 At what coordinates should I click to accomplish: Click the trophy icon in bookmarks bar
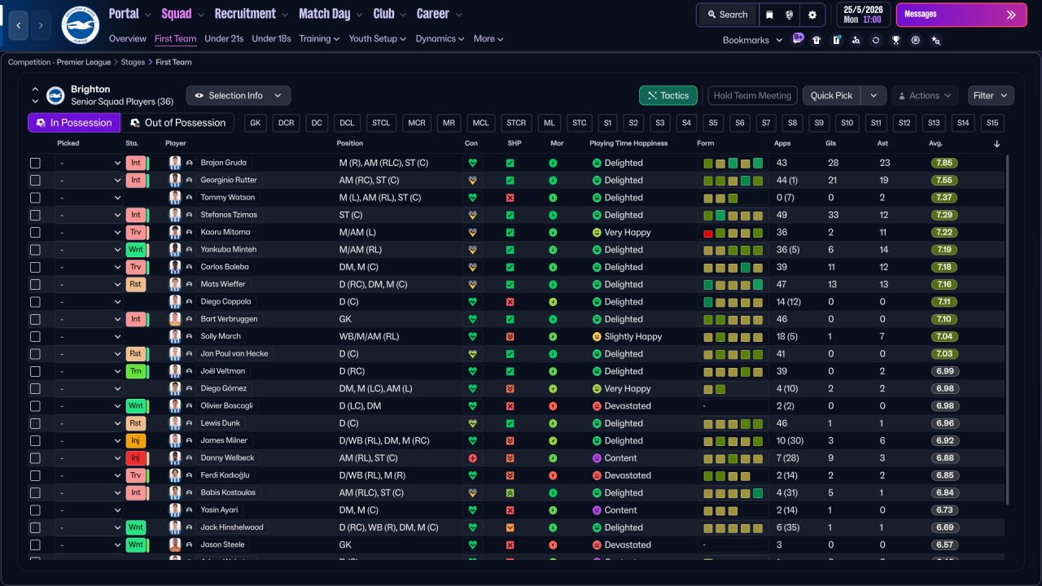[x=895, y=40]
